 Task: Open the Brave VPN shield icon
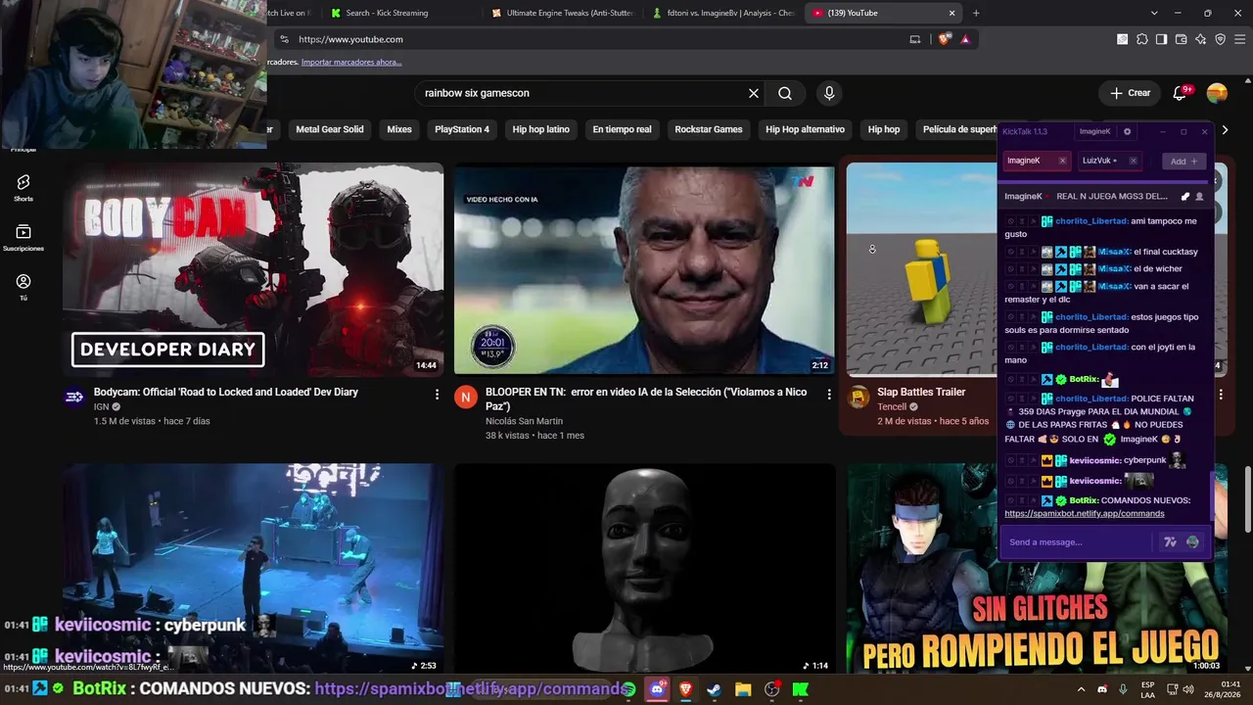pyautogui.click(x=1220, y=39)
